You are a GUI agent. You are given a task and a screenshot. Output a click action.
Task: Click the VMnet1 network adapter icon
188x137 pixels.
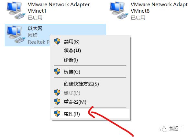16,10
